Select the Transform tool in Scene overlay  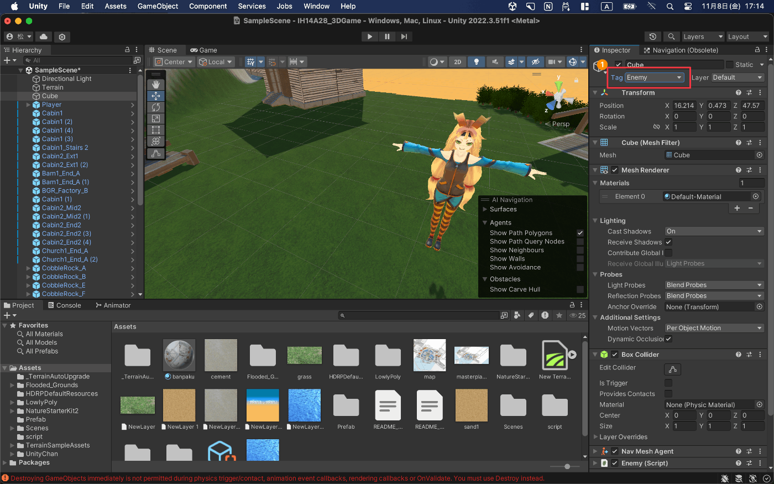click(156, 142)
